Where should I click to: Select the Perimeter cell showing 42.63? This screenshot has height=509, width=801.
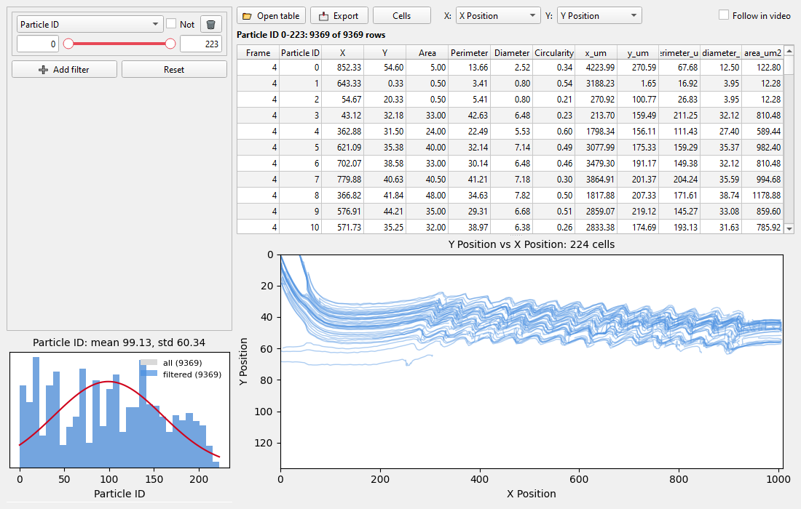pos(470,116)
